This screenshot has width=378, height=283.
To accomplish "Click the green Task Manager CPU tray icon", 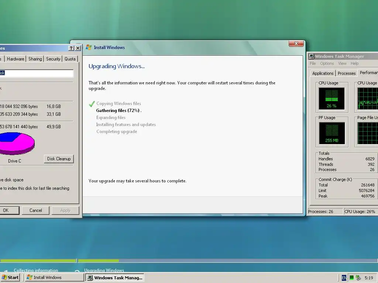I will [x=351, y=278].
